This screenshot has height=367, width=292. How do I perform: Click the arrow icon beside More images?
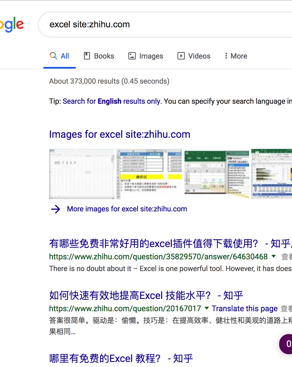point(56,209)
